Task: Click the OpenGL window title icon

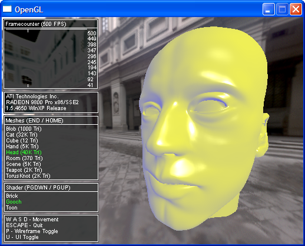Action: click(7, 9)
